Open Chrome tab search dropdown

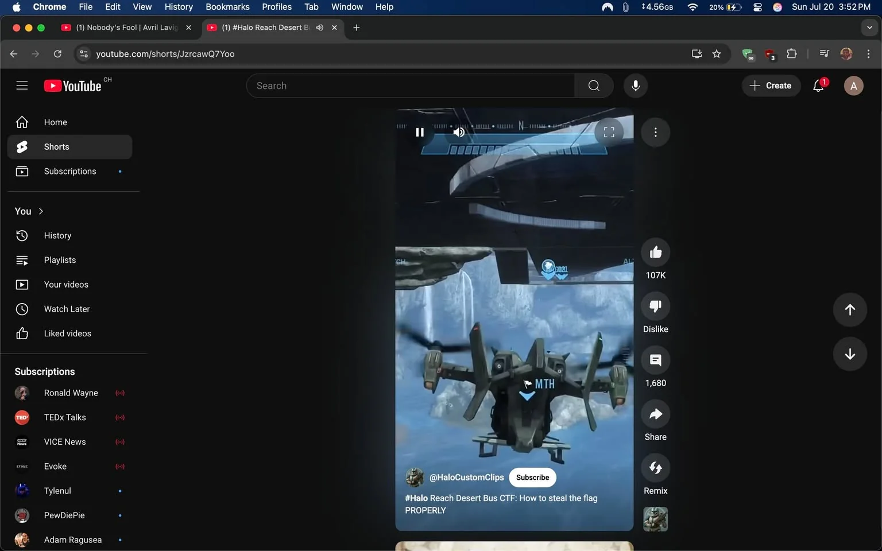pyautogui.click(x=869, y=28)
